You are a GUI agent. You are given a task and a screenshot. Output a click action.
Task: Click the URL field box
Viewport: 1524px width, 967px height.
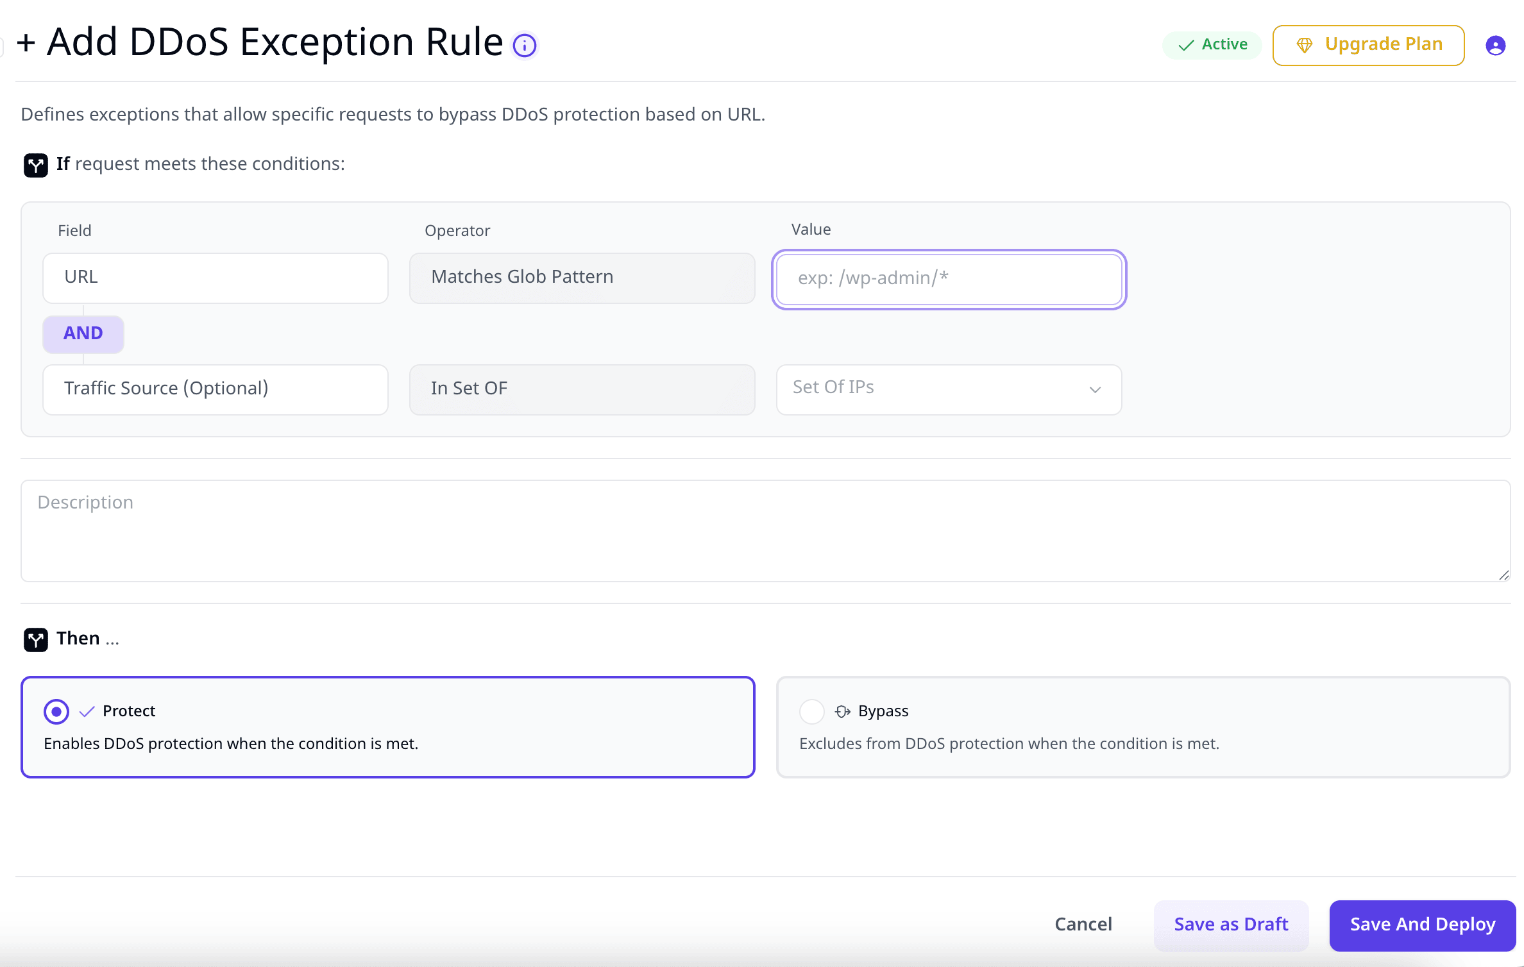click(215, 278)
